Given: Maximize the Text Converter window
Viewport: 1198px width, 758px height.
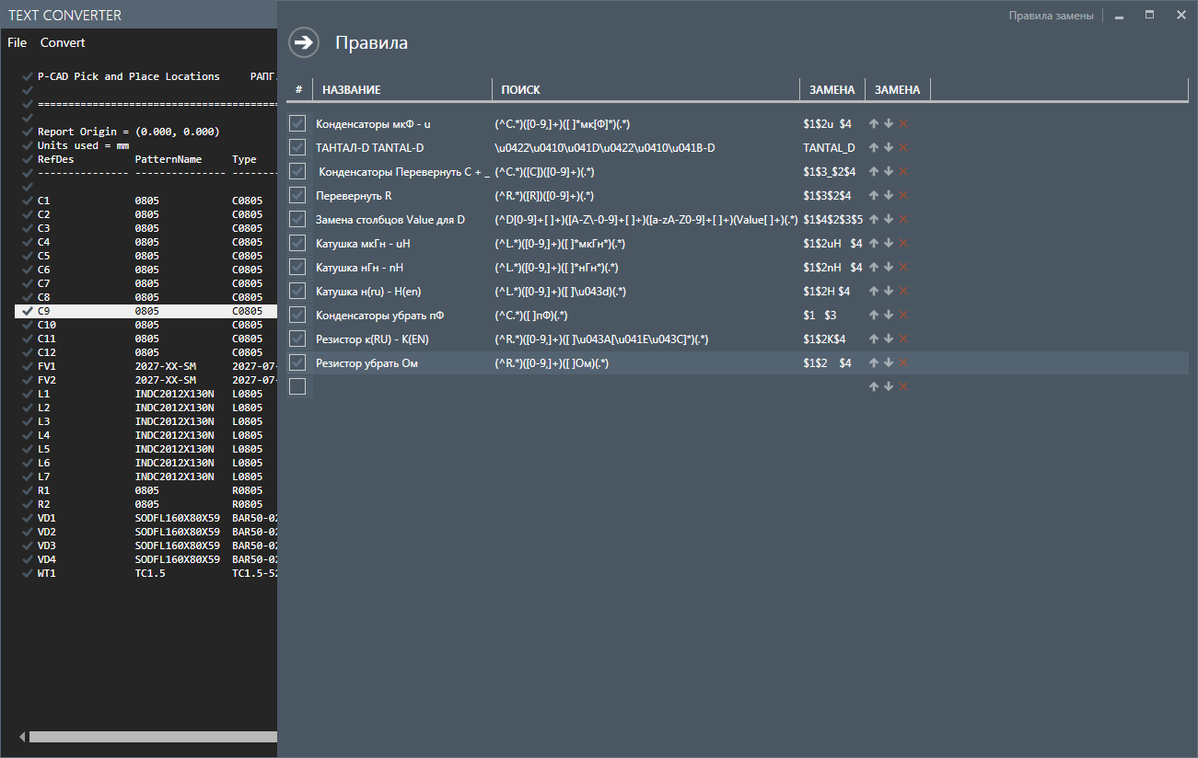Looking at the screenshot, I should (x=1149, y=15).
